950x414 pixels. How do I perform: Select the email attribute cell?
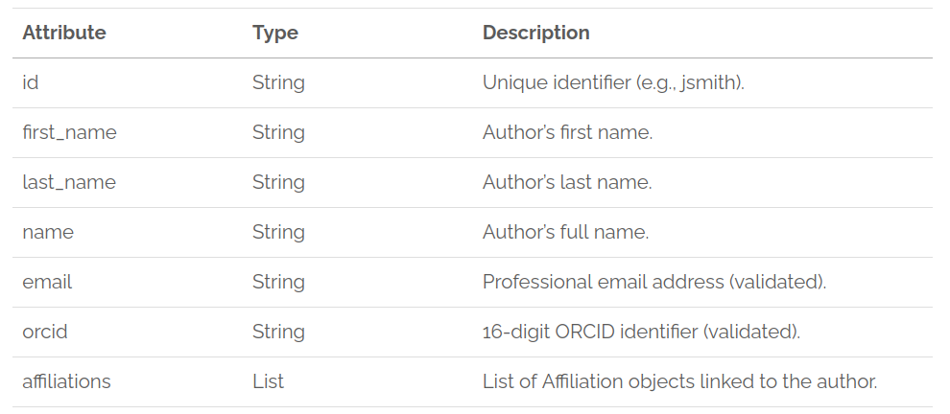[x=47, y=282]
